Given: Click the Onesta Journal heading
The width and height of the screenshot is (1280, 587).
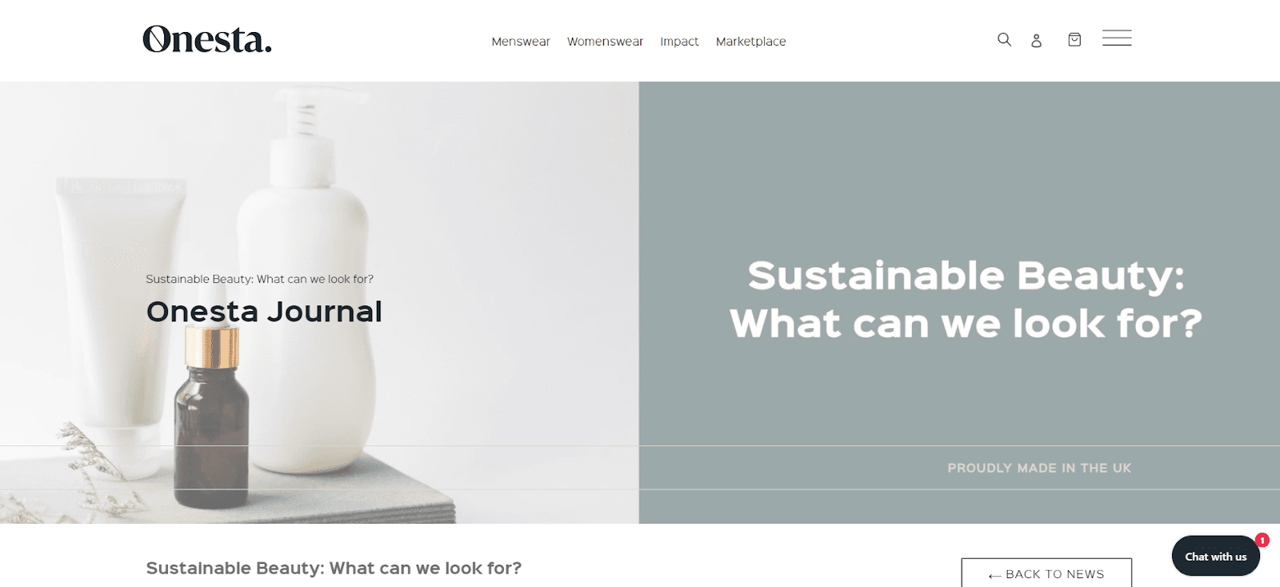Looking at the screenshot, I should (x=264, y=311).
